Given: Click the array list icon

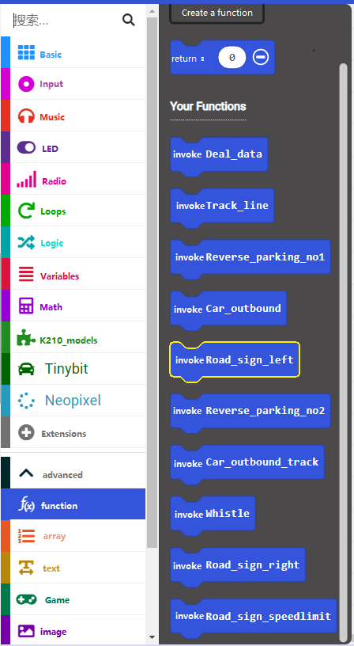Looking at the screenshot, I should pos(26,536).
